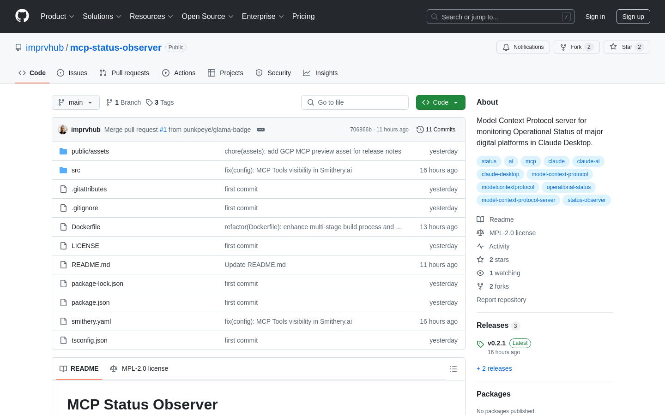Click the Pricing link
Viewport: 665px width, 415px height.
click(303, 16)
